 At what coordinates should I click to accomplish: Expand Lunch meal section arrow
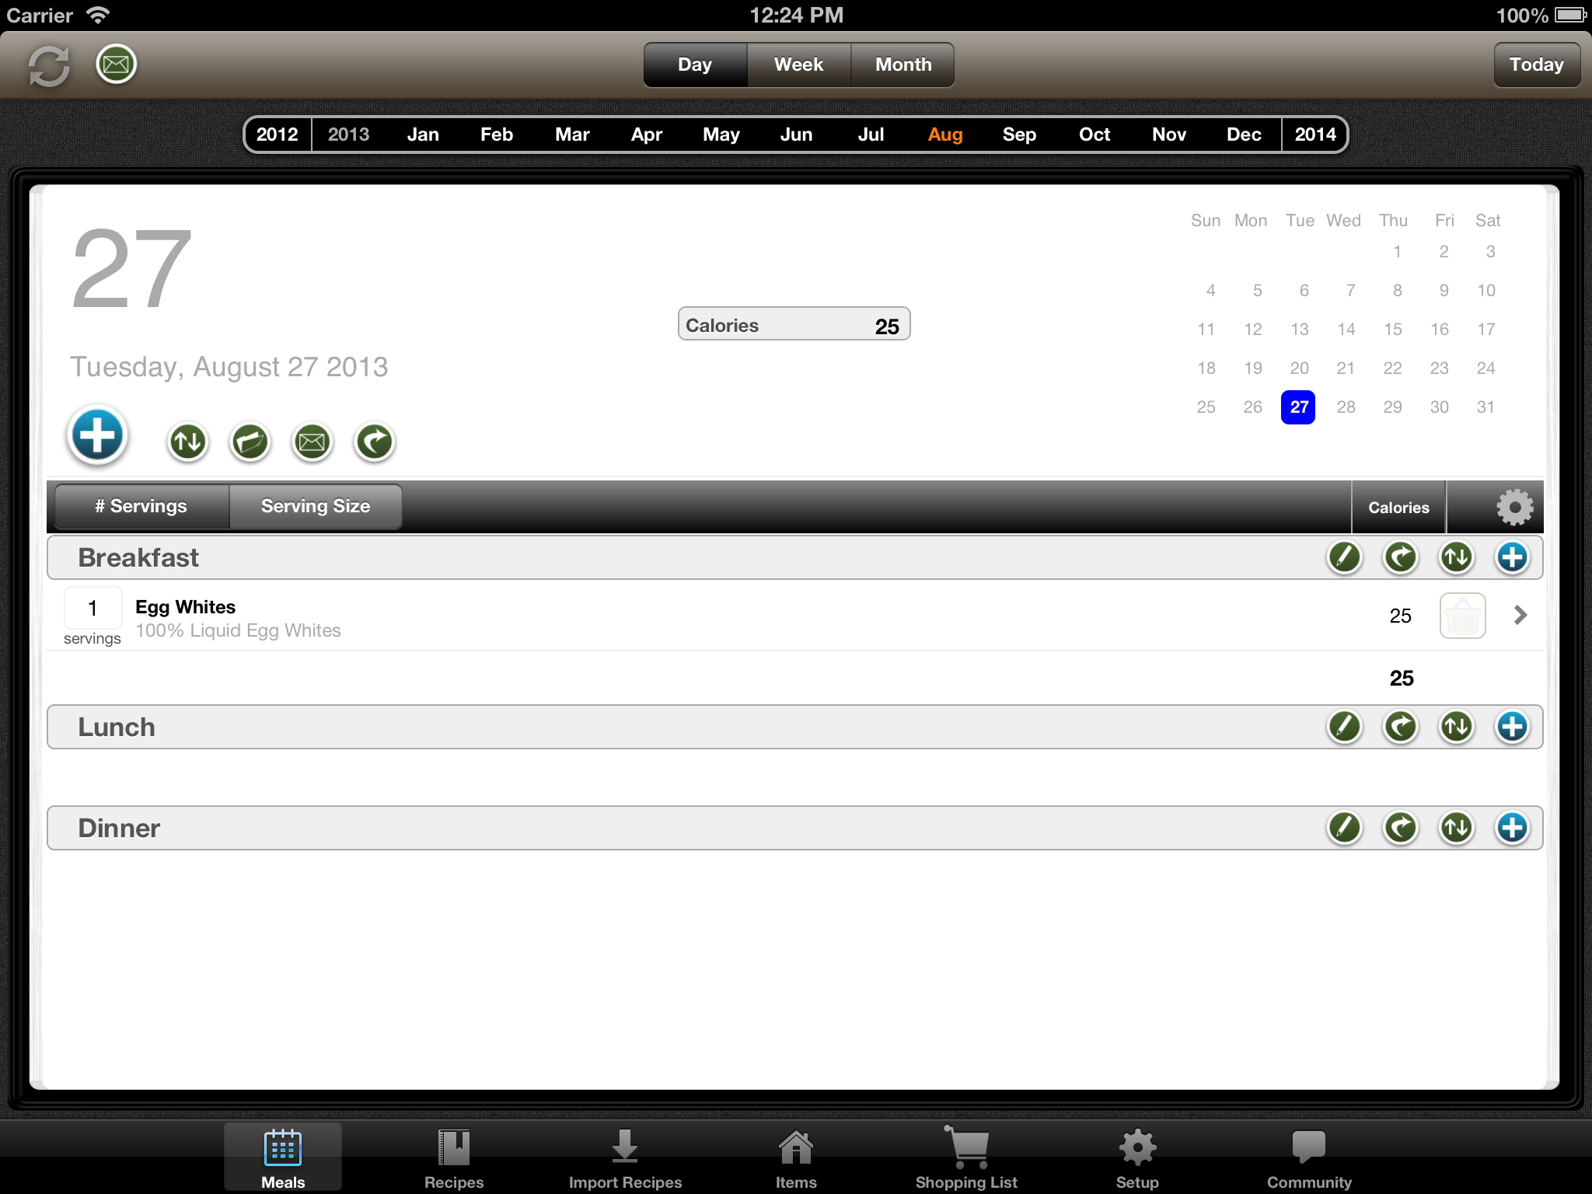(1457, 726)
